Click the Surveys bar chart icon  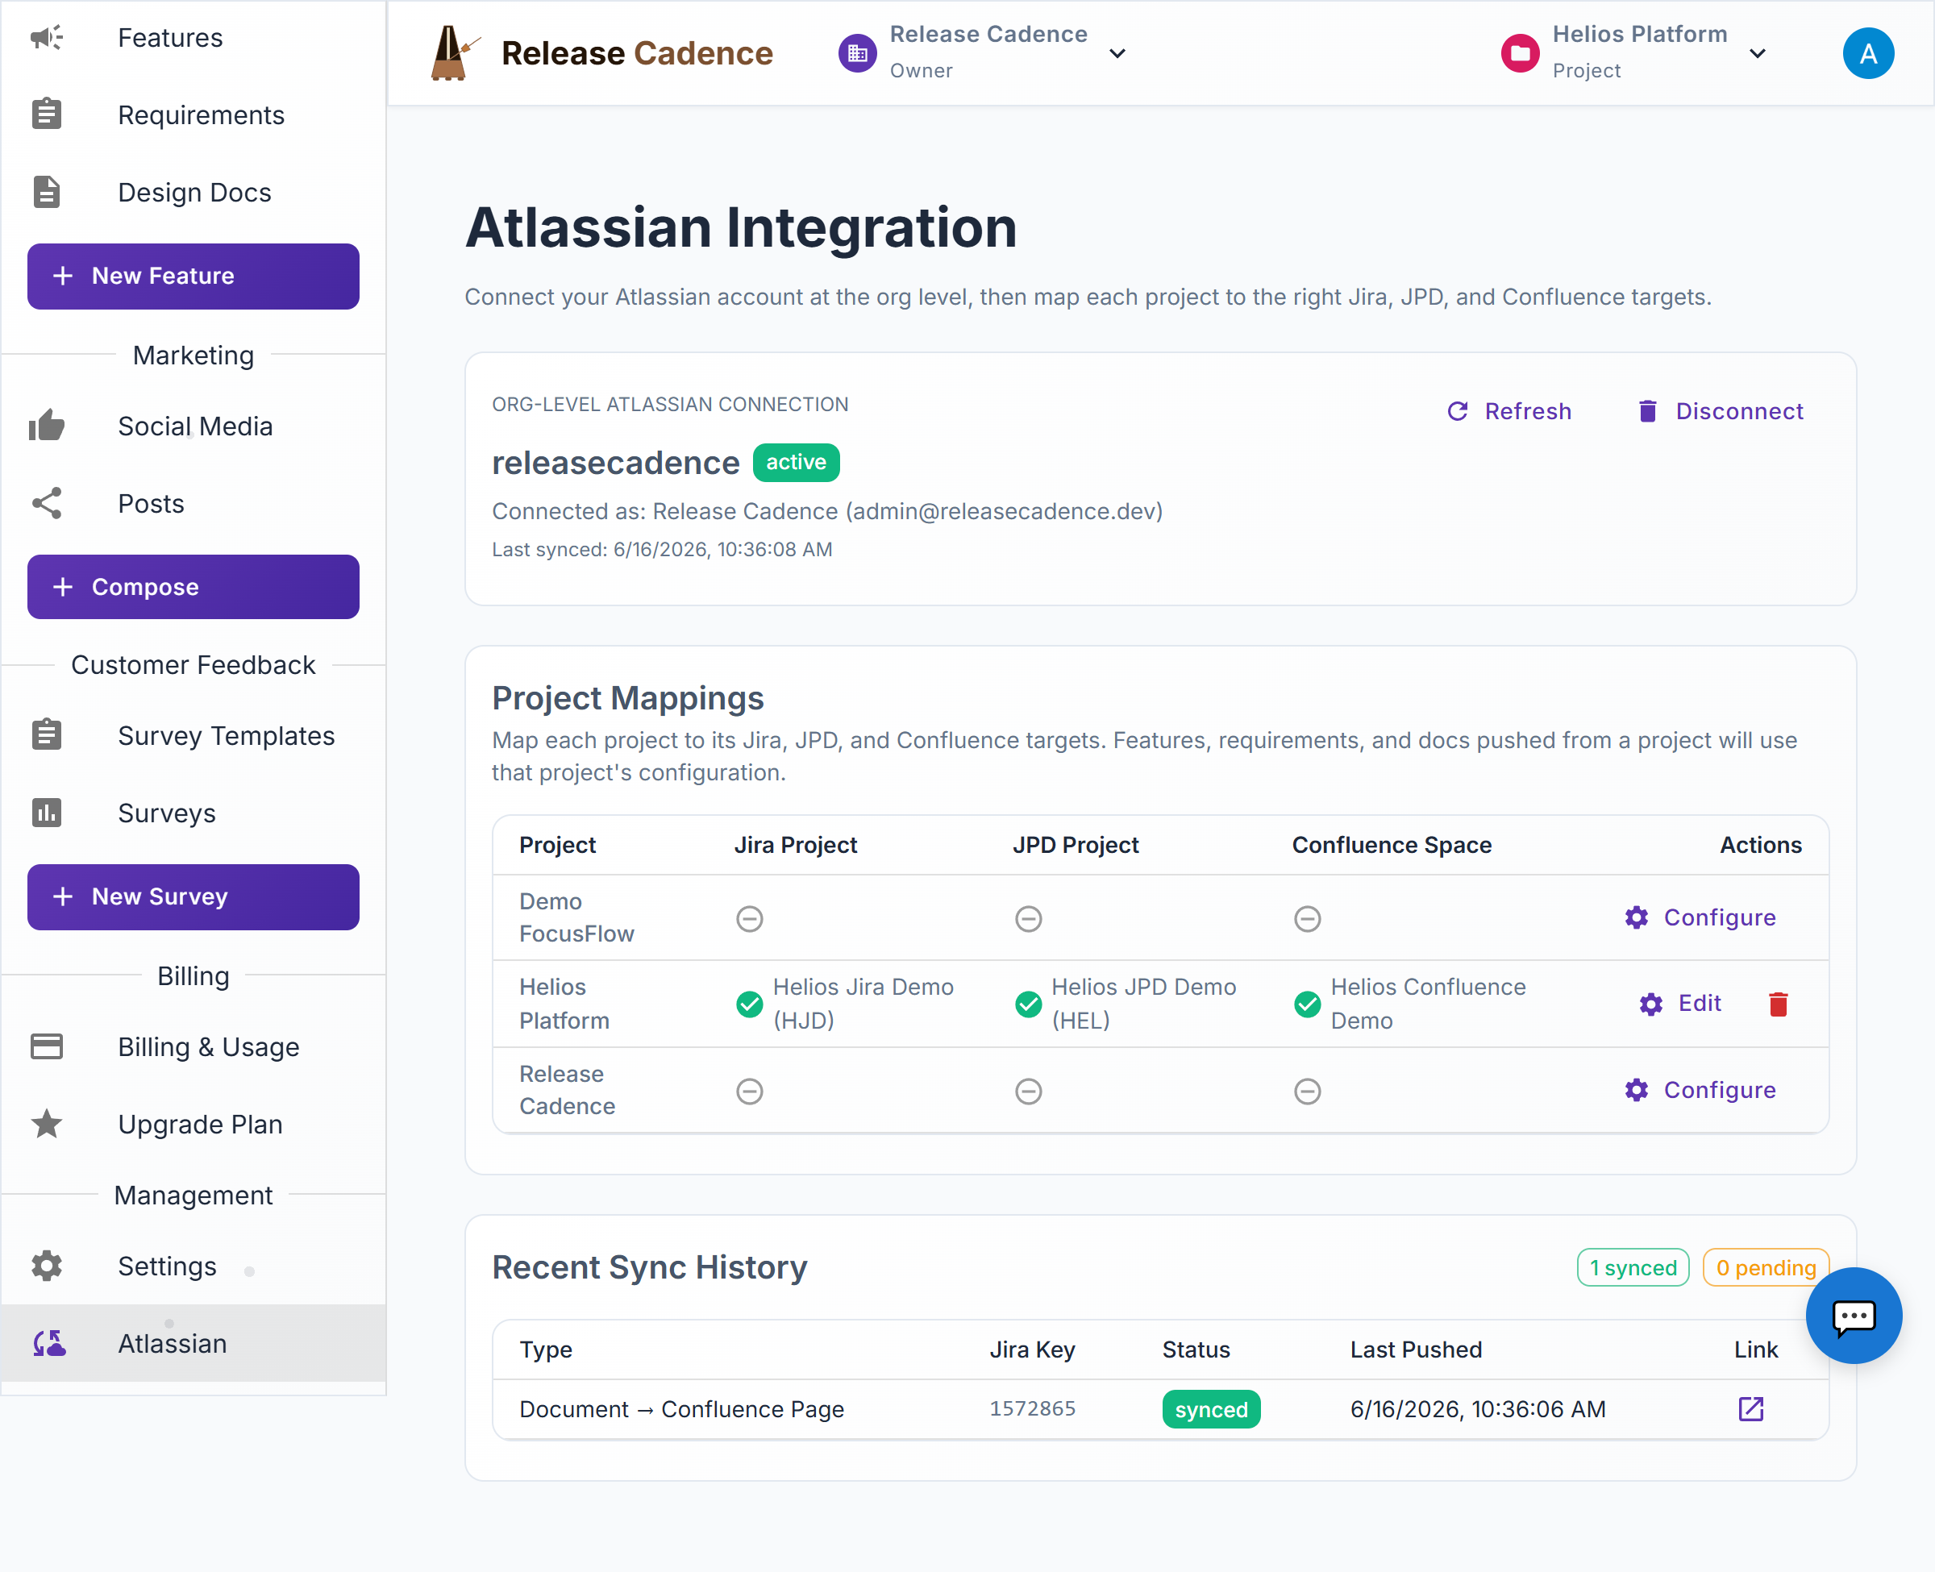[x=46, y=813]
